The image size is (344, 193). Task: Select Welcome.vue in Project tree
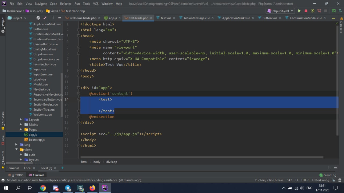(42, 115)
